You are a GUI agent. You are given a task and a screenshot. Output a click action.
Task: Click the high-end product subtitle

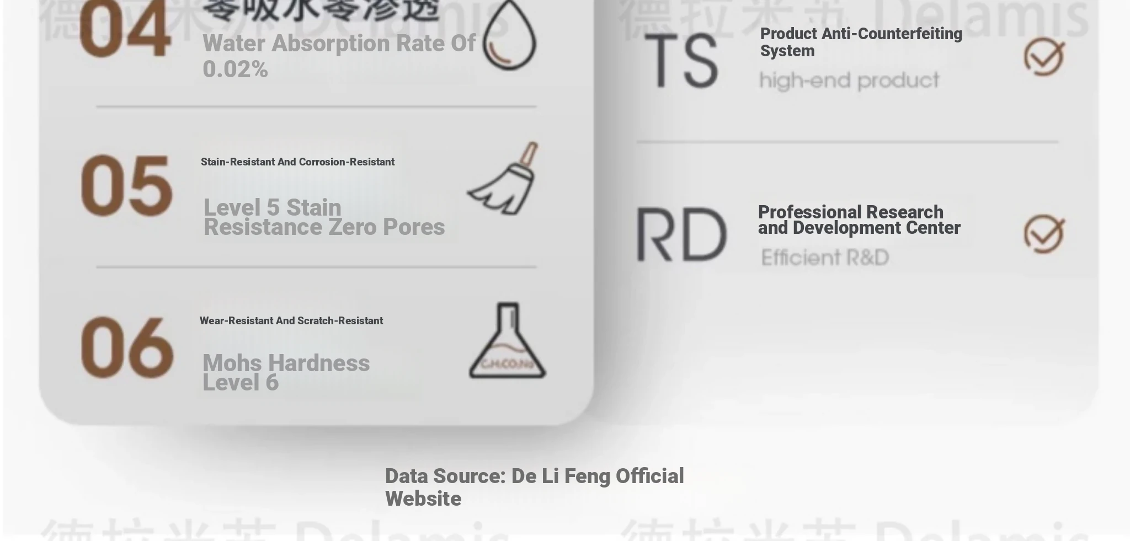coord(849,81)
